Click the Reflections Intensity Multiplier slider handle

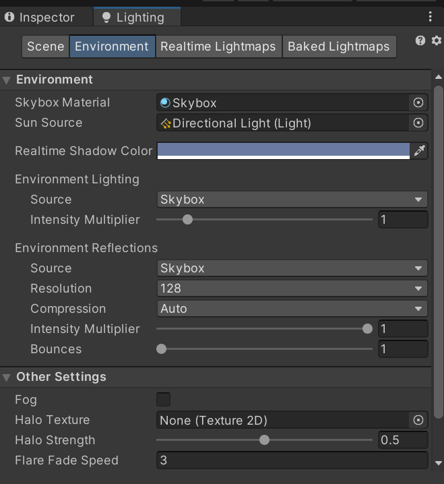pos(367,329)
